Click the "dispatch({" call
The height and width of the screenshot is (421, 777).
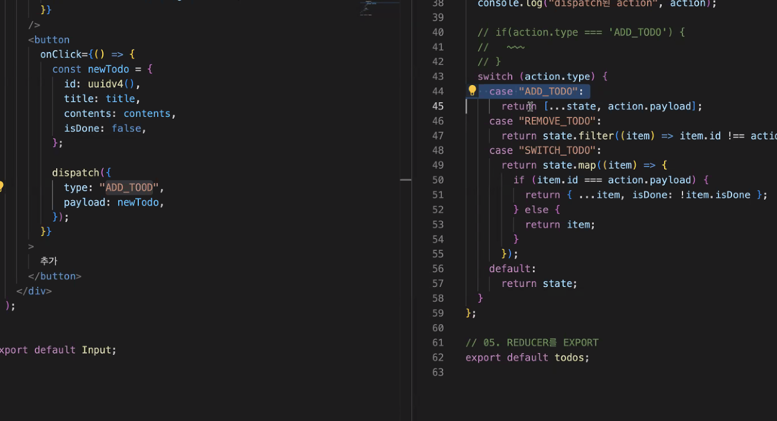pyautogui.click(x=82, y=172)
